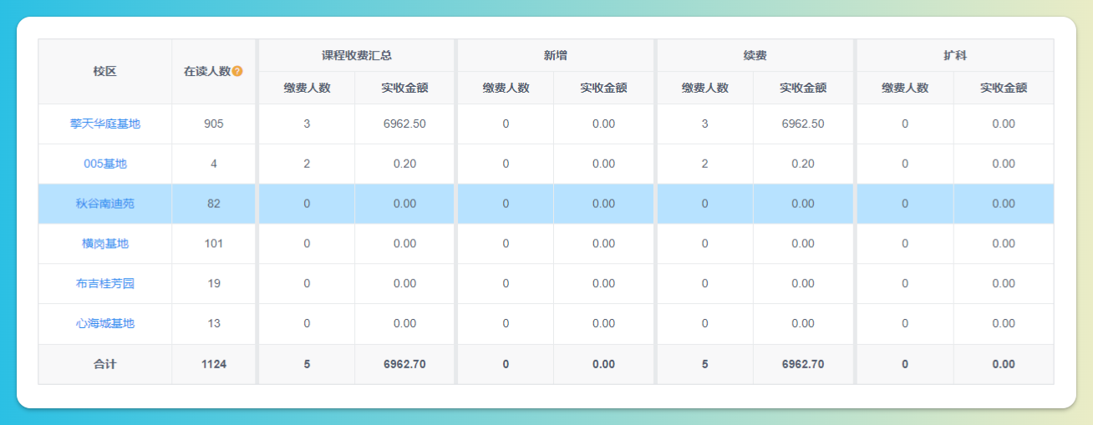Click 擎天华庭基地 新增 amount 0.00
This screenshot has height=425, width=1093.
(604, 124)
